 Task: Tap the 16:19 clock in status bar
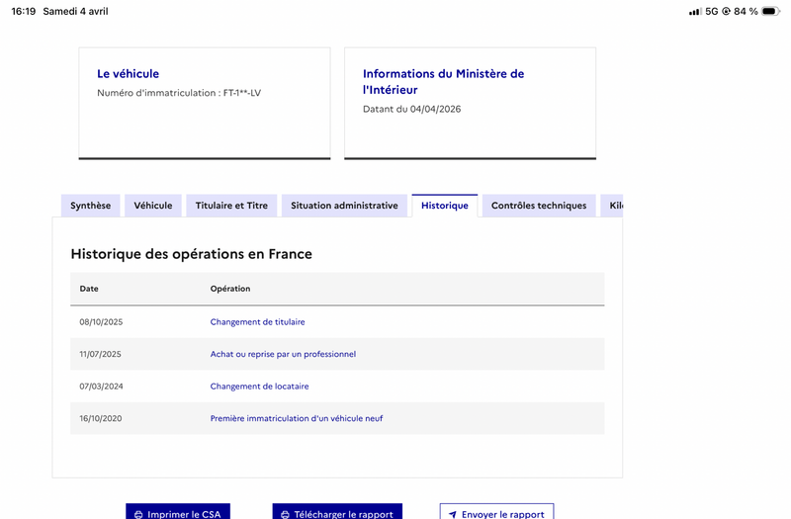coord(24,11)
